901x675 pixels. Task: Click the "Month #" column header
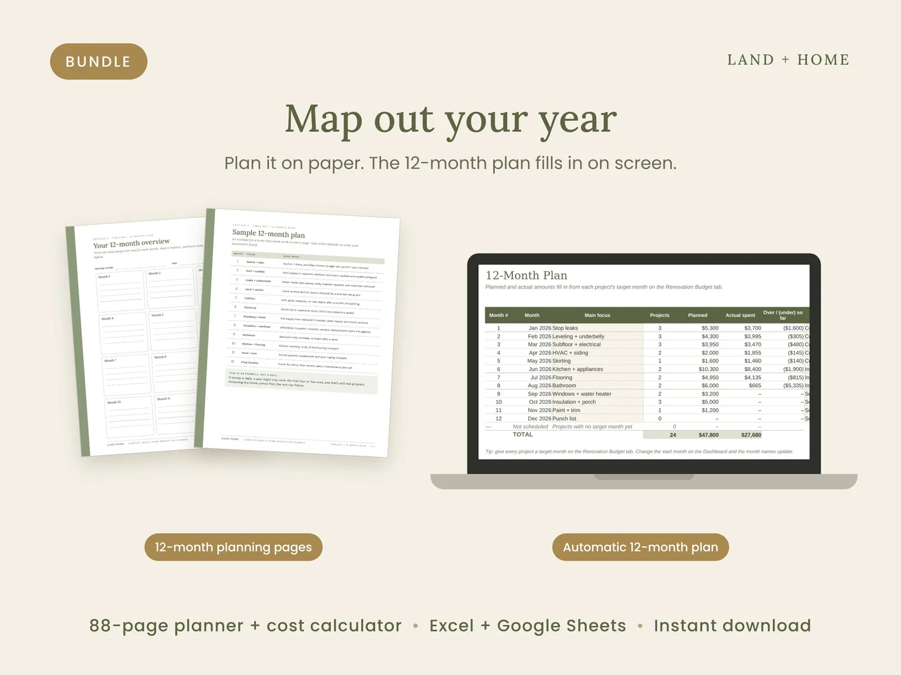pyautogui.click(x=498, y=315)
